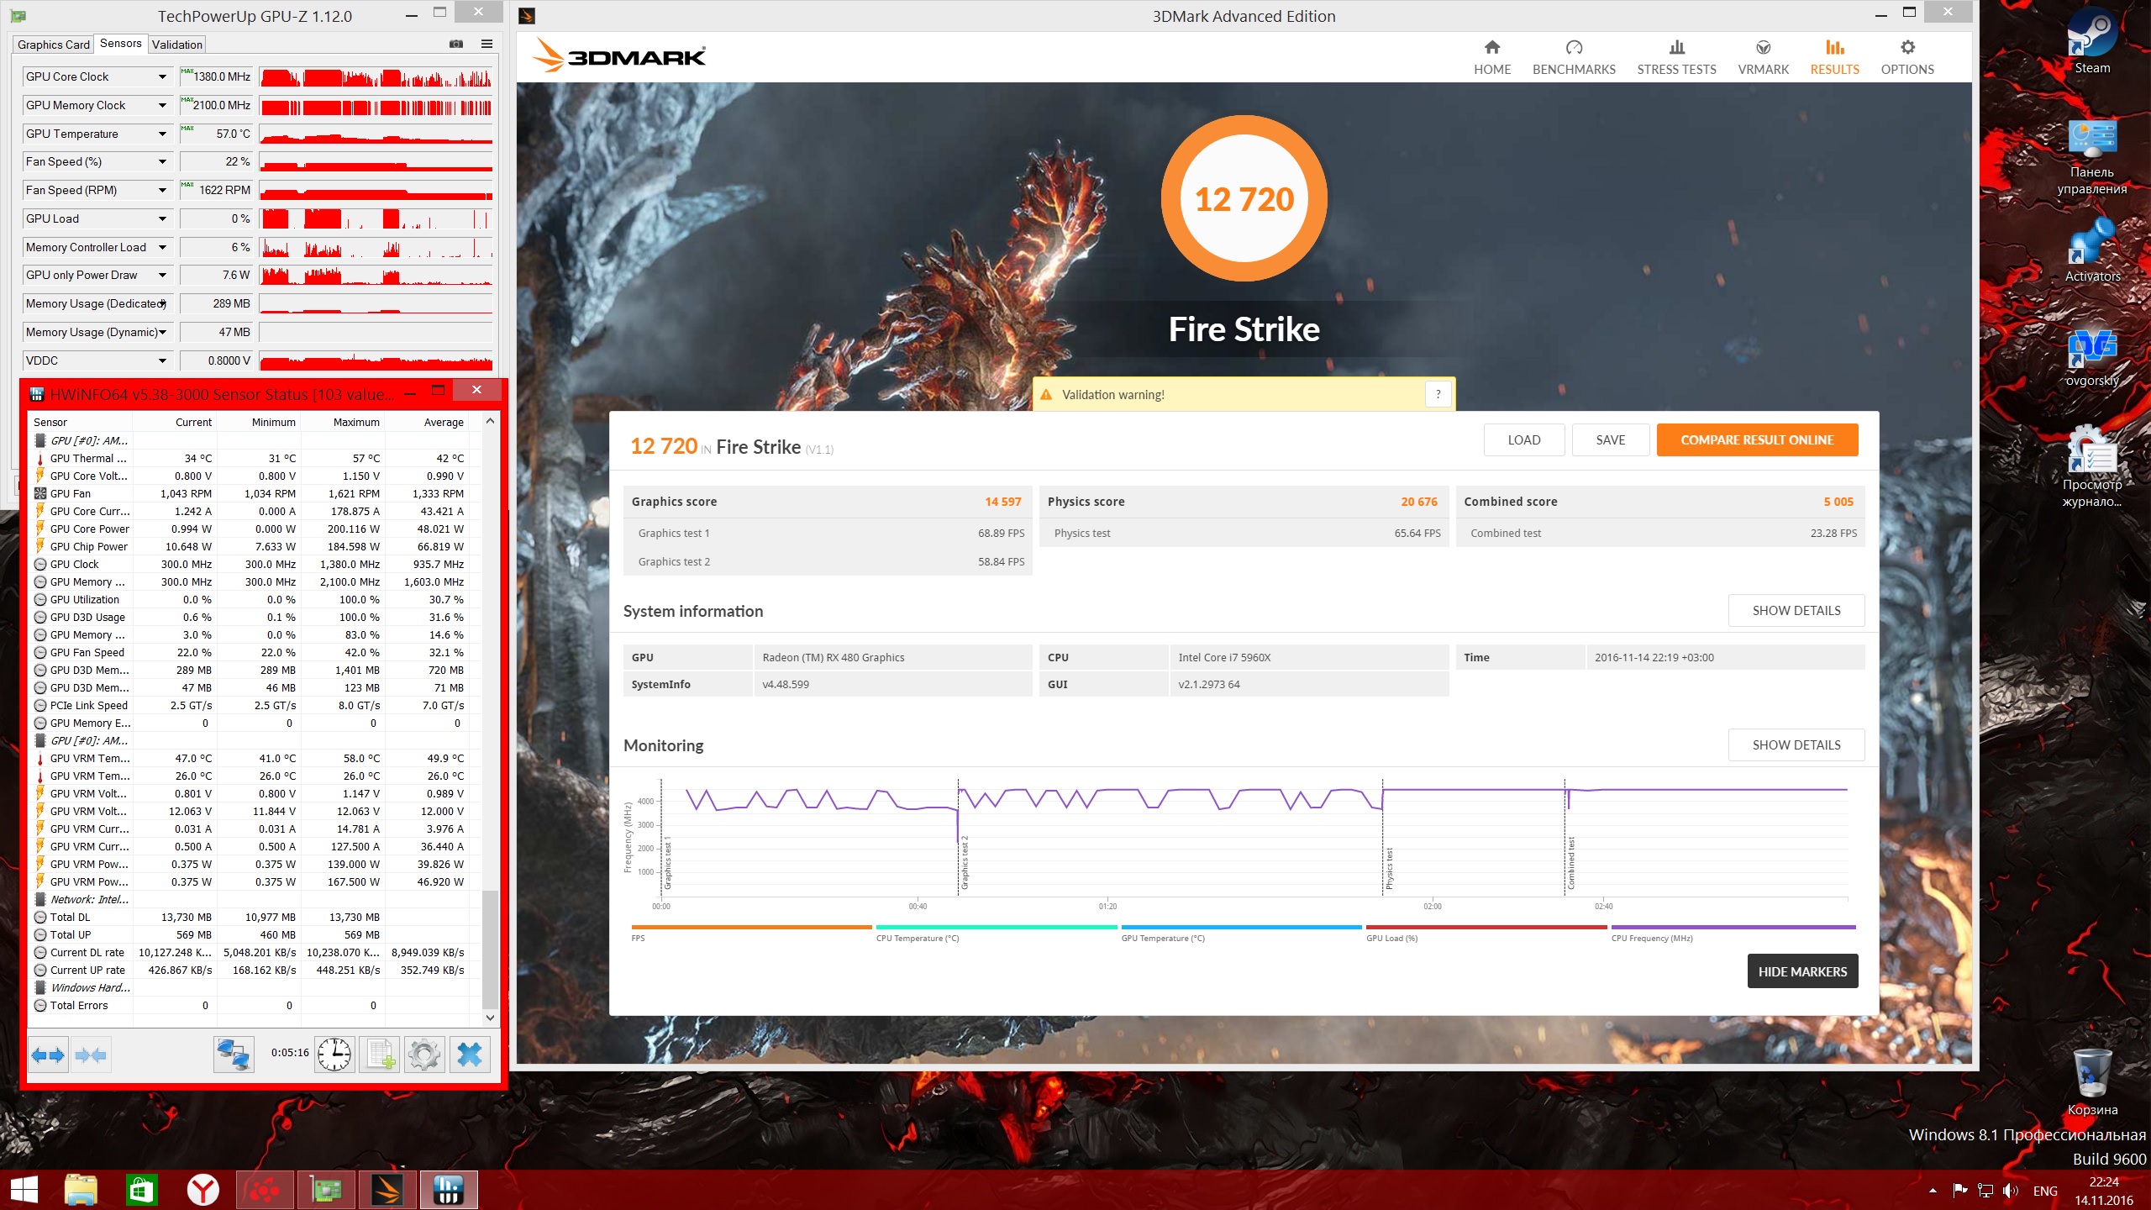Open the GPU Temperature dropdown arrow
This screenshot has height=1210, width=2151.
tap(162, 134)
